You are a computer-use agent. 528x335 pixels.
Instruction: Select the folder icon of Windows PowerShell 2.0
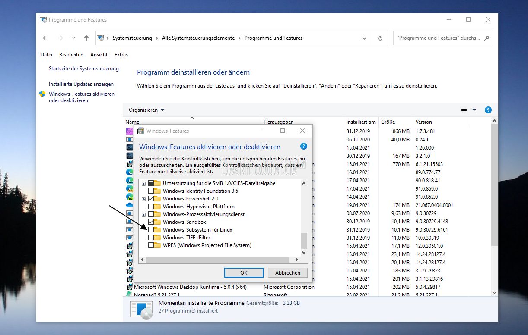(x=158, y=199)
